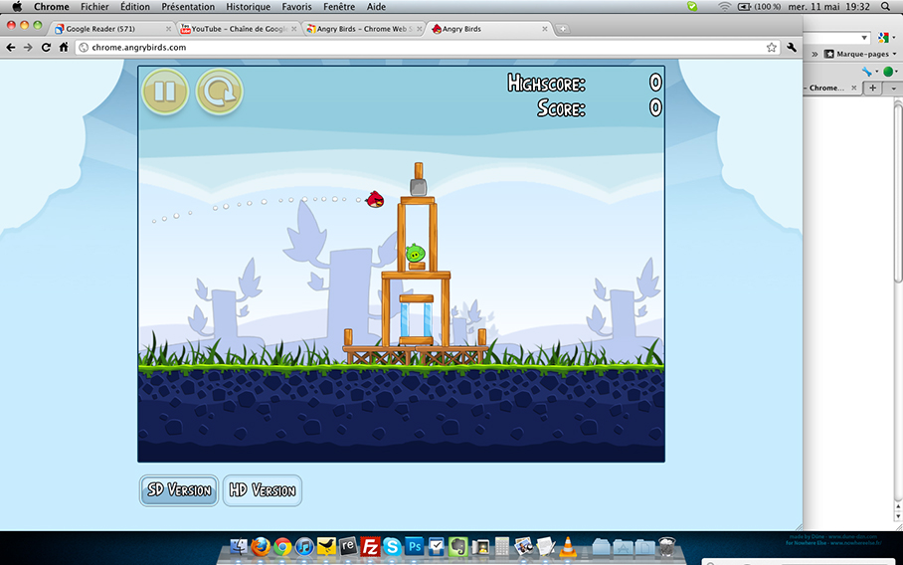Screen dimensions: 903x565
Task: Click the red bird in the game
Action: [376, 198]
